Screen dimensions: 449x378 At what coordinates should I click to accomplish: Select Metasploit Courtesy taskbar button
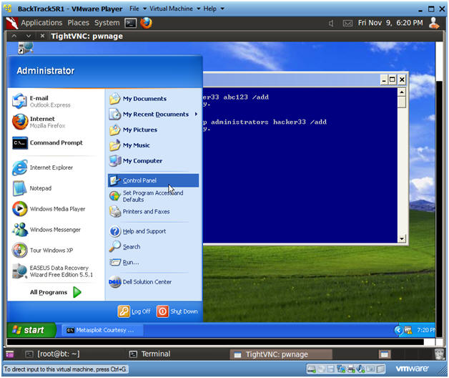click(x=102, y=330)
